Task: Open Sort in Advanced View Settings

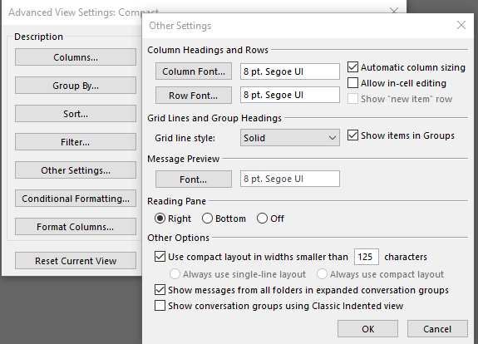Action: click(x=76, y=114)
